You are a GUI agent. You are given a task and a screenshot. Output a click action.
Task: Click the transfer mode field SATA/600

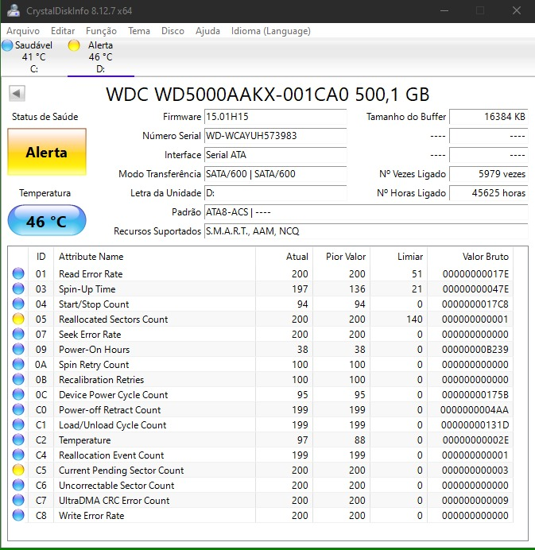click(275, 173)
